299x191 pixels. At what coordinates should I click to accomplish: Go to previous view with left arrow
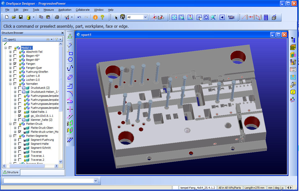pyautogui.click(x=222, y=17)
